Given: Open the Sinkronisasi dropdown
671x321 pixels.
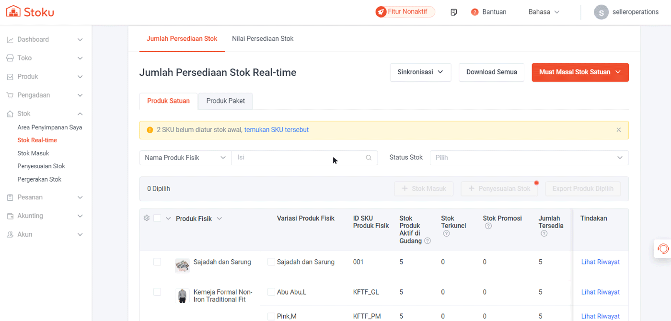Looking at the screenshot, I should coord(420,72).
